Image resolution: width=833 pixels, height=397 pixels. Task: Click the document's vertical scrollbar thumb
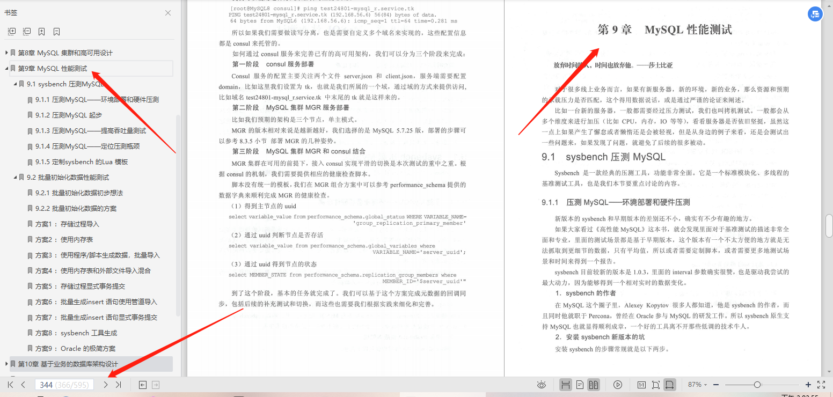(x=829, y=225)
